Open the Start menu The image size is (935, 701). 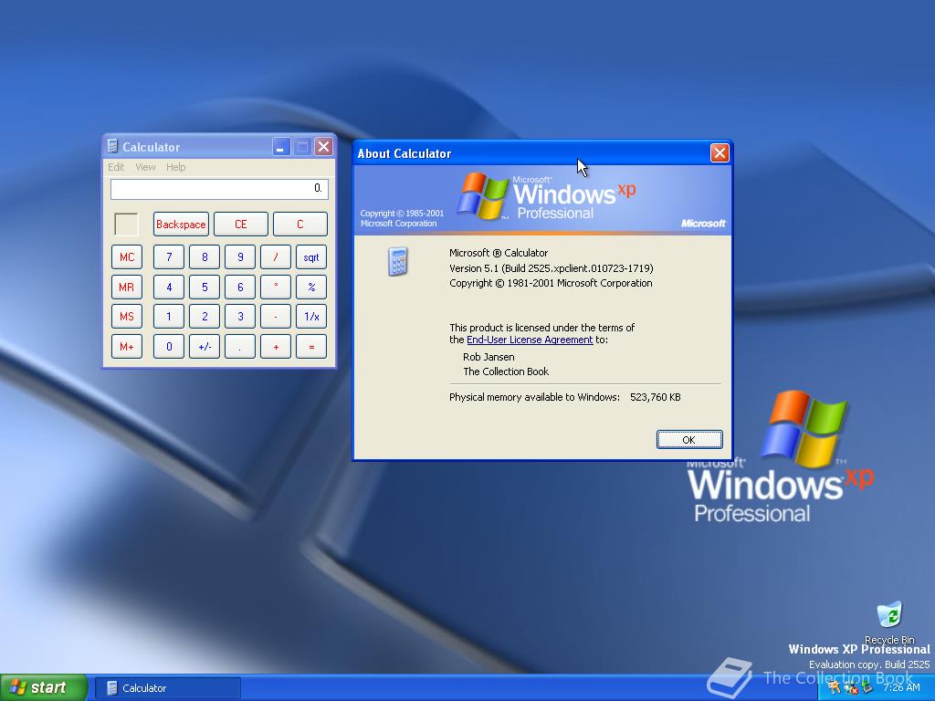point(43,688)
